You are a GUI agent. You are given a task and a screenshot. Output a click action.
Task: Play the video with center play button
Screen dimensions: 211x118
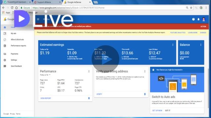(105, 59)
